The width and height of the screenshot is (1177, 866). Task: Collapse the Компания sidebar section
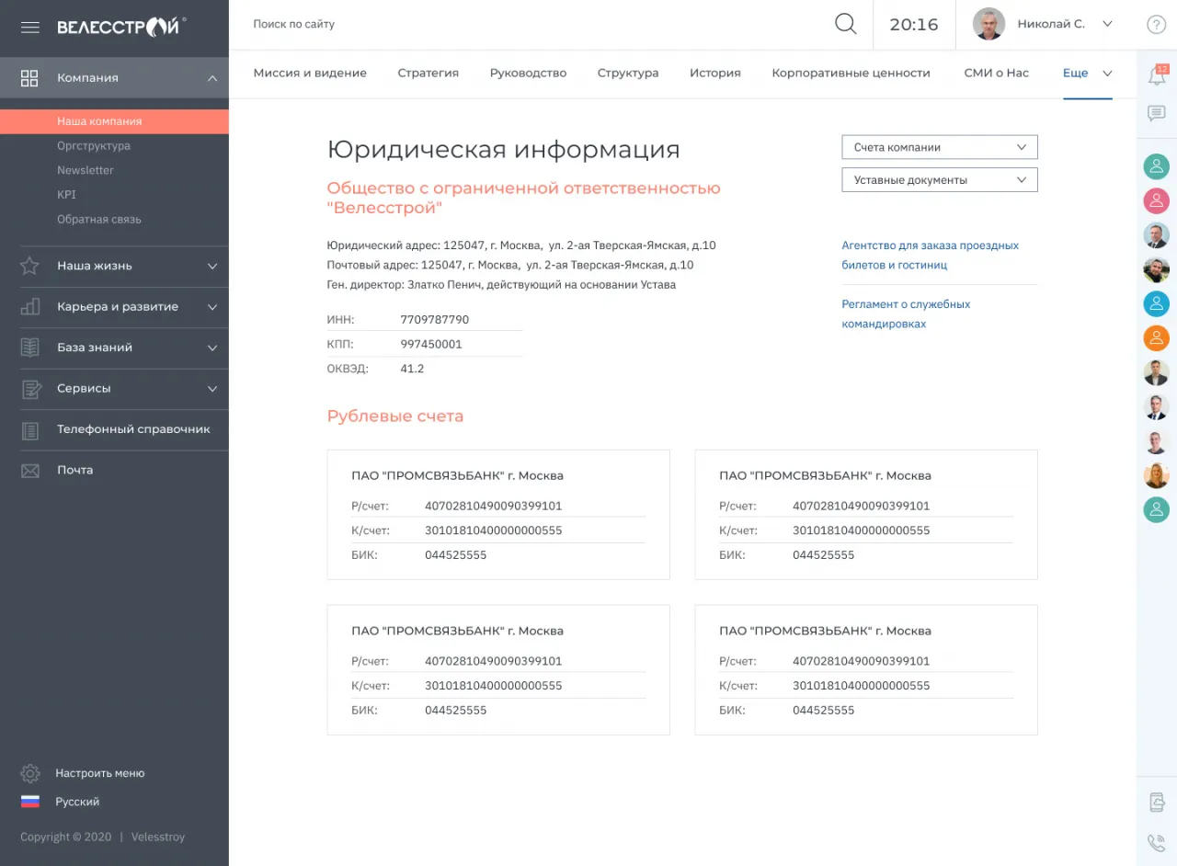tap(211, 78)
